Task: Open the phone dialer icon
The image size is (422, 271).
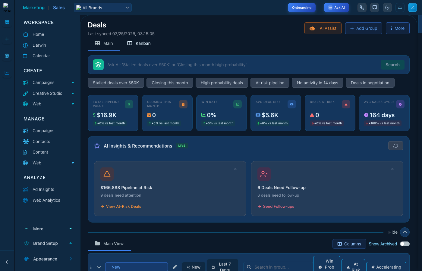Action: coord(362,8)
